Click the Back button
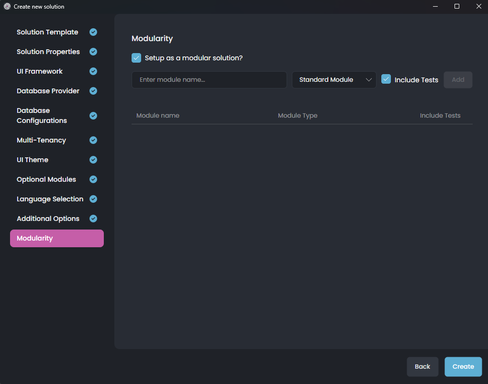The image size is (488, 384). (x=422, y=366)
